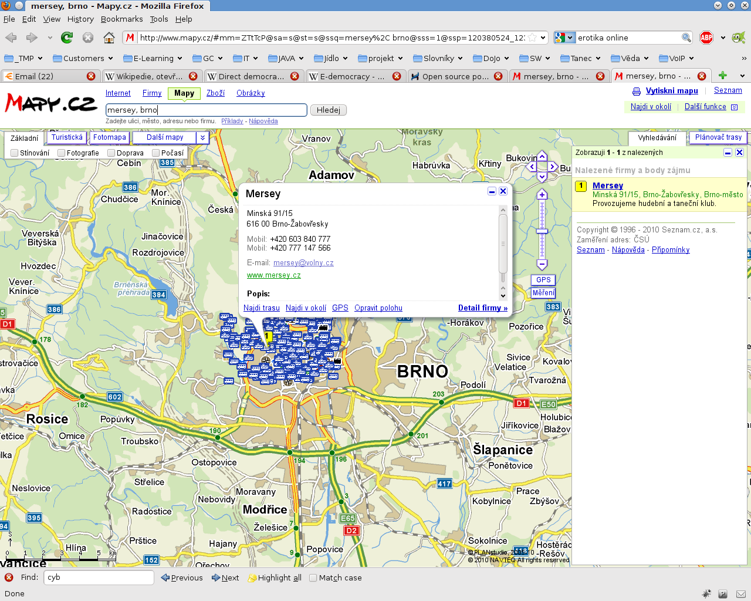Close the search results side panel
751x601 pixels.
click(x=739, y=153)
